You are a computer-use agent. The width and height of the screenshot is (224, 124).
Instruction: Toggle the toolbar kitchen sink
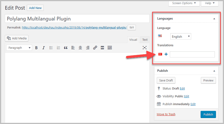[x=110, y=48]
